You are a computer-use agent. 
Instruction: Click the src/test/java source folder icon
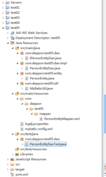(17, 134)
